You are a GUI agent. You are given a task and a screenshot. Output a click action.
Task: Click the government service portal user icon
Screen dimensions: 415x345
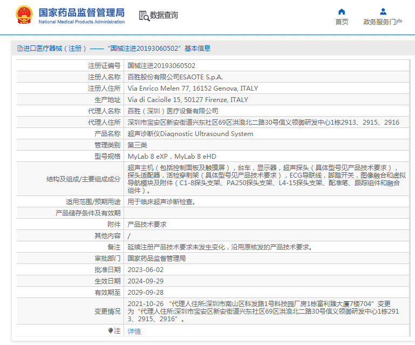click(383, 12)
